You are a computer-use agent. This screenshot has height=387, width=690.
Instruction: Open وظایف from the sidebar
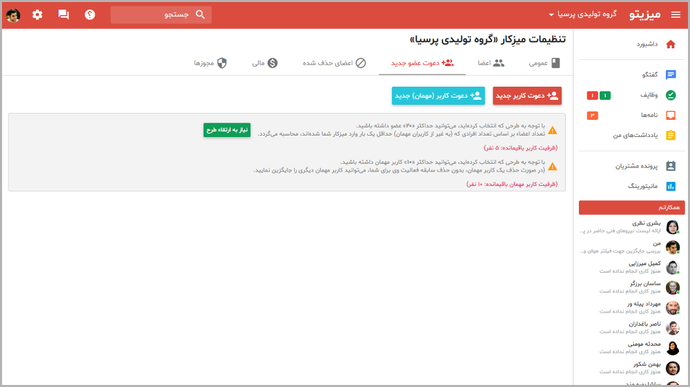649,95
